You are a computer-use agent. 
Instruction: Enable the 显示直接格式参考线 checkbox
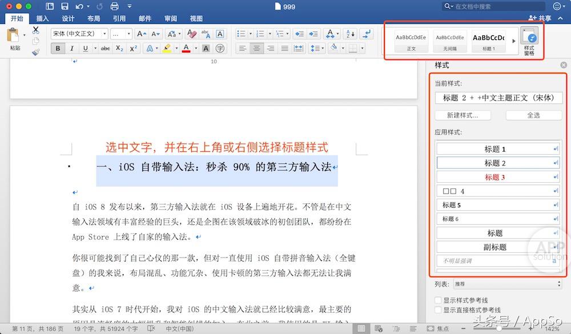click(x=439, y=309)
